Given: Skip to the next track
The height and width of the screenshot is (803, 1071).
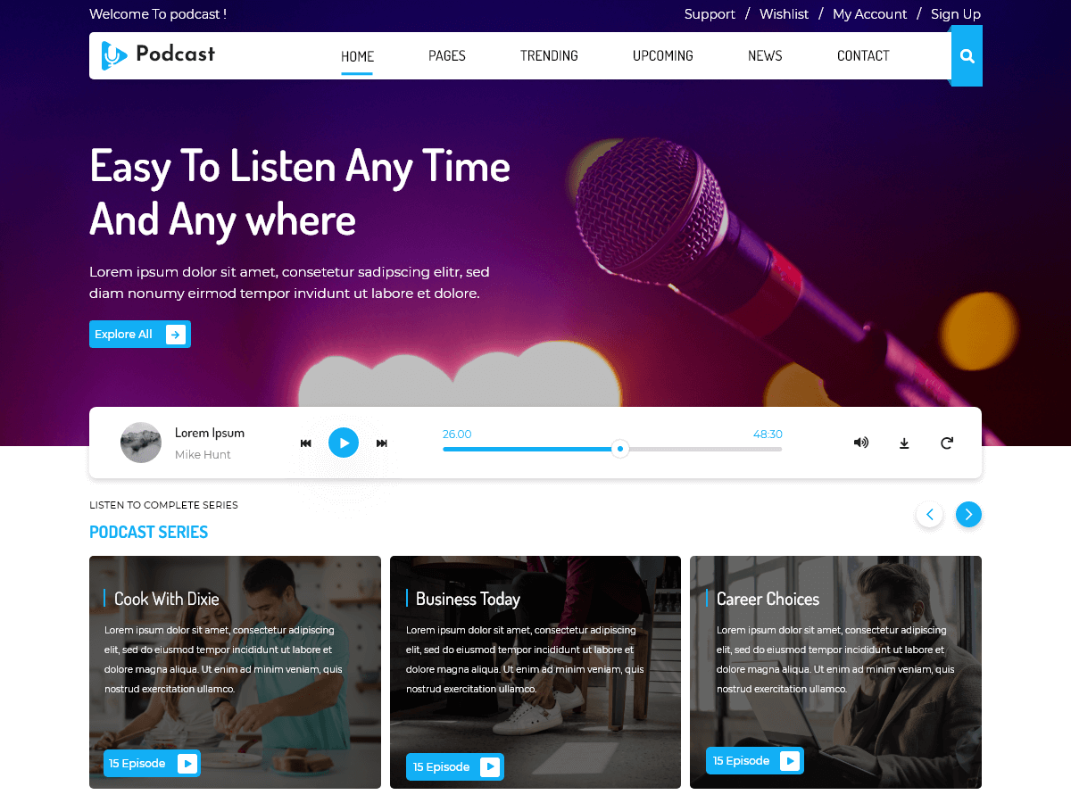Looking at the screenshot, I should point(381,443).
